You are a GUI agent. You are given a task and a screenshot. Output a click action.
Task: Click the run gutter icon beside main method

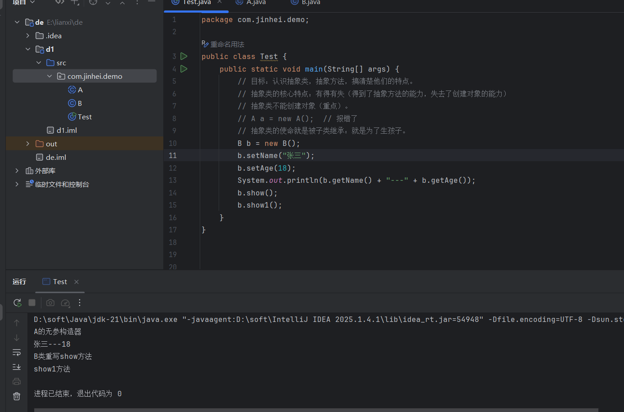pyautogui.click(x=184, y=69)
